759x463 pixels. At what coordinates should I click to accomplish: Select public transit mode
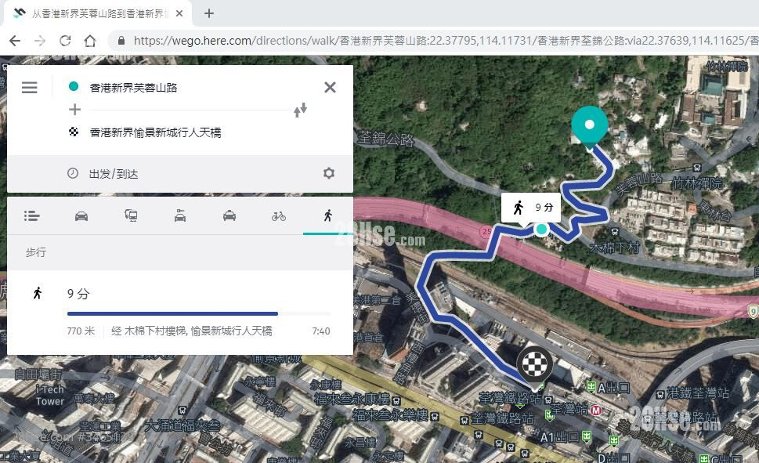tap(131, 215)
